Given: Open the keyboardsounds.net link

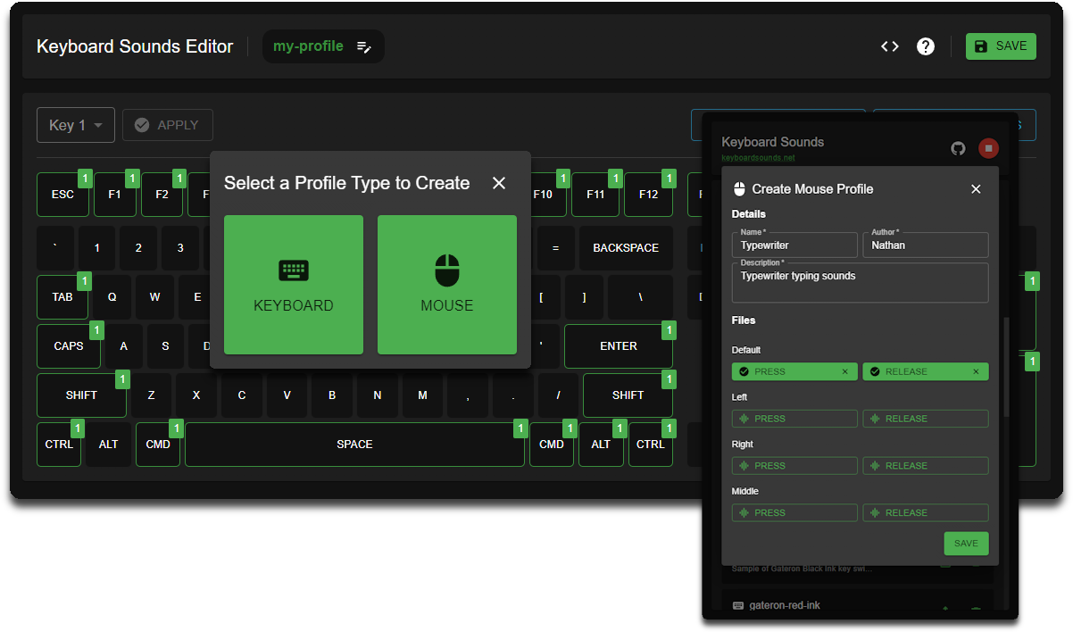Looking at the screenshot, I should point(758,158).
